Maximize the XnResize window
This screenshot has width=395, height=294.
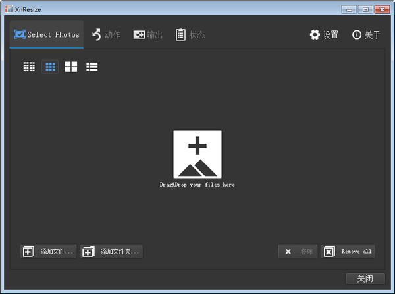365,9
